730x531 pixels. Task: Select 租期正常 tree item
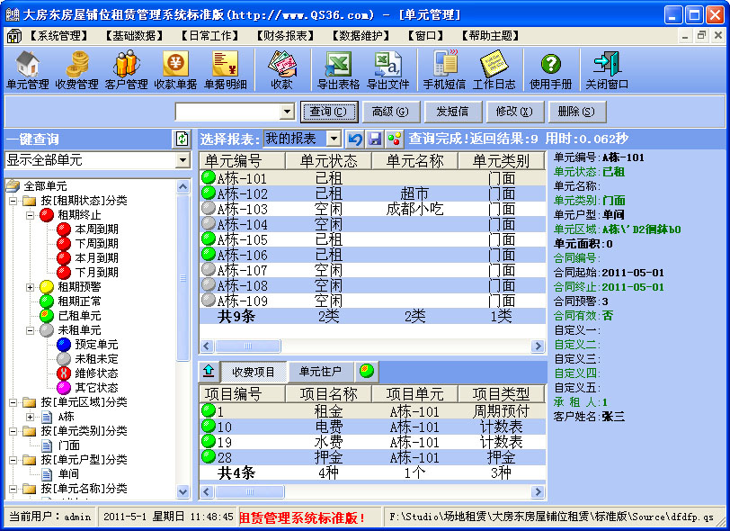[71, 301]
